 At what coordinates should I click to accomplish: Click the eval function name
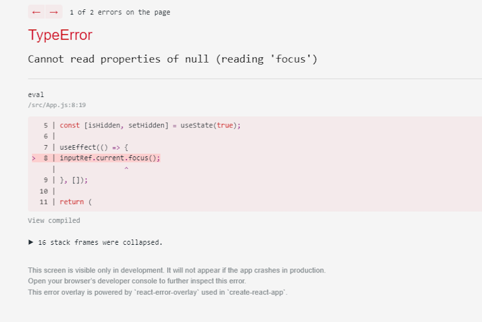coord(36,94)
